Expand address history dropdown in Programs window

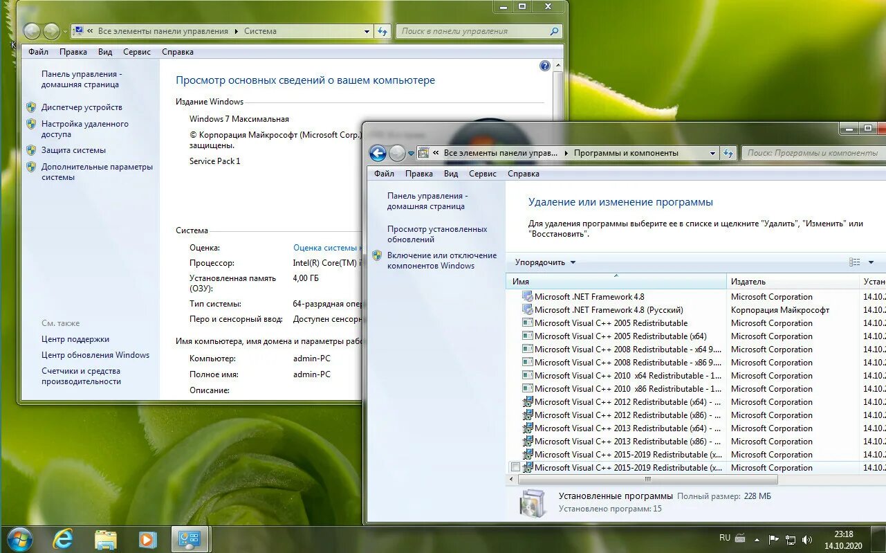point(712,153)
